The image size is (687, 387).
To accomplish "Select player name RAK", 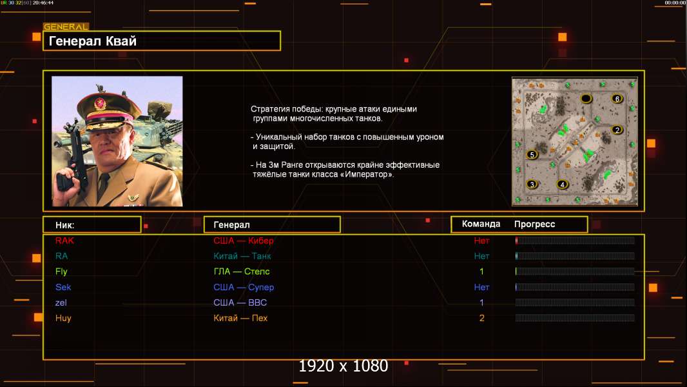I will (64, 241).
